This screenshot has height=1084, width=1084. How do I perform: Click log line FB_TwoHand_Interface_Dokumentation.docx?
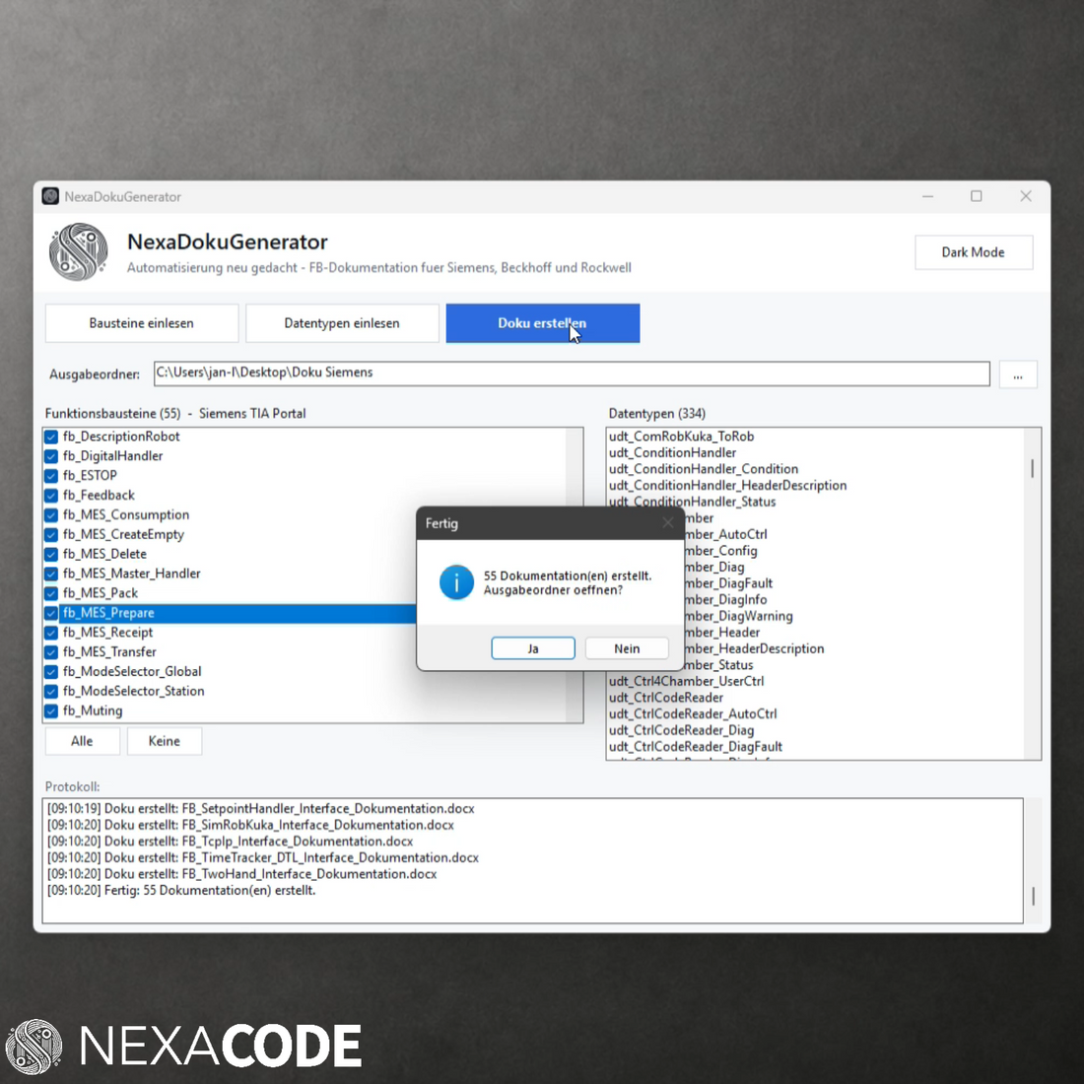(242, 874)
